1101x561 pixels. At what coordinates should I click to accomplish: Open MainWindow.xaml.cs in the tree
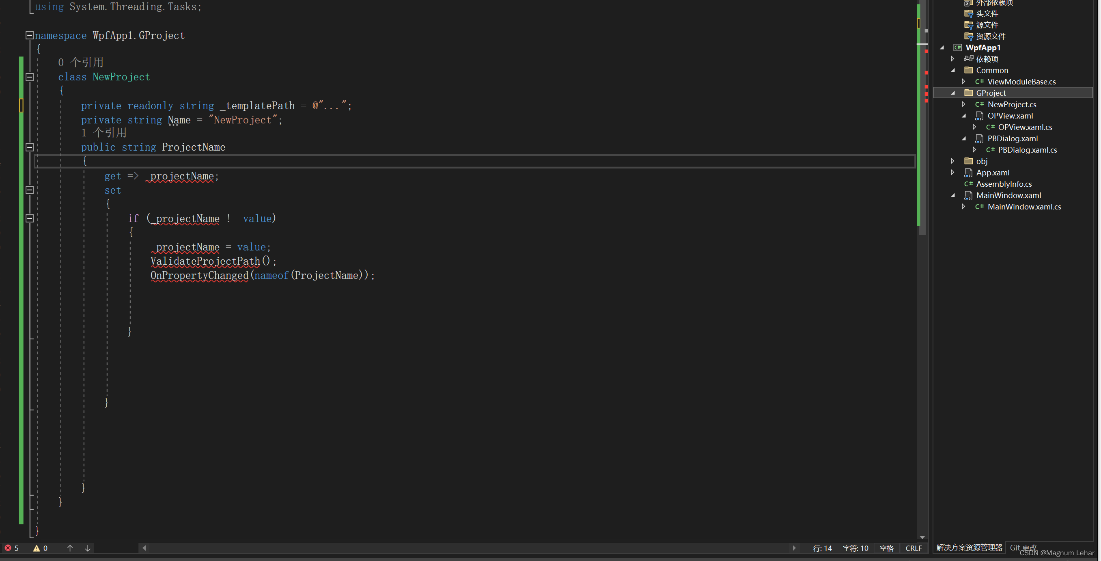coord(1024,207)
